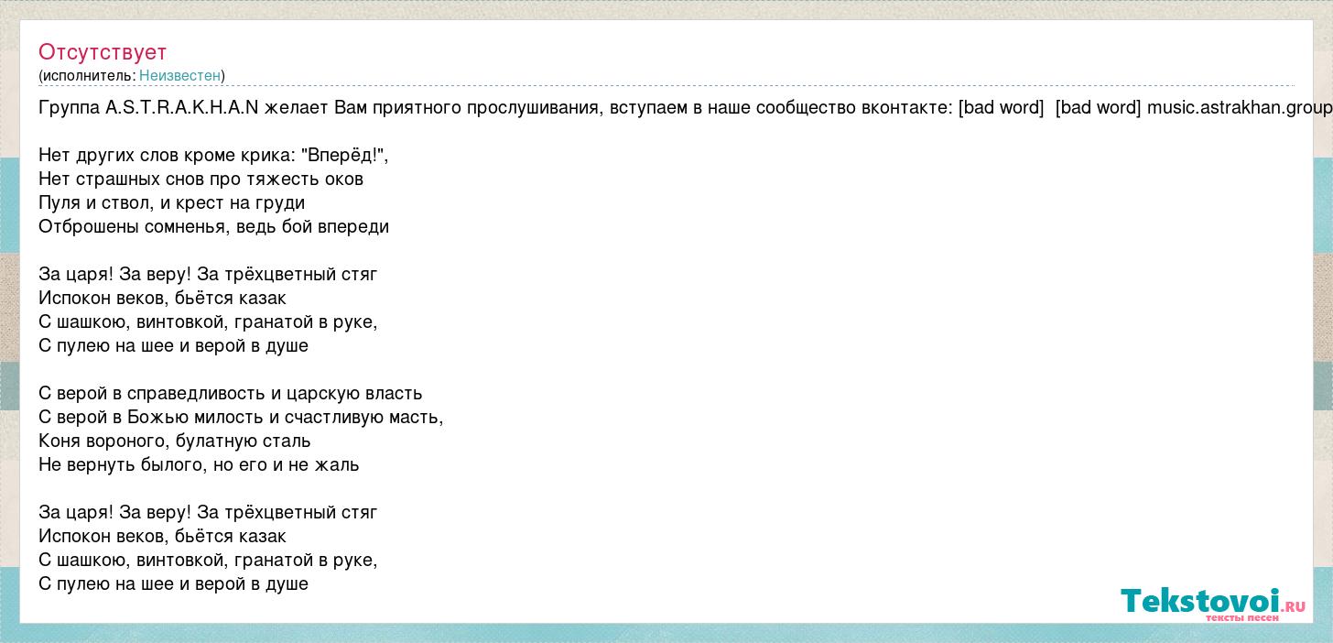Click the line "С верой в Божью милость и счастливую масть"
The width and height of the screenshot is (1333, 643).
(x=242, y=418)
